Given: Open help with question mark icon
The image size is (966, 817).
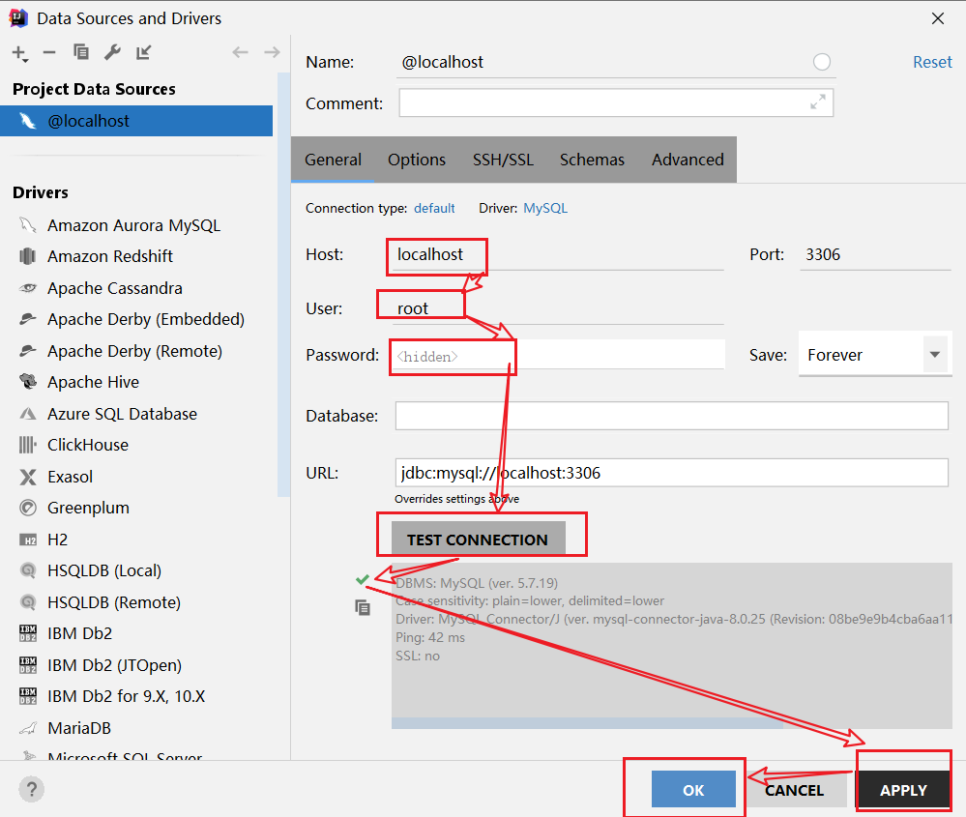Looking at the screenshot, I should coord(31,789).
